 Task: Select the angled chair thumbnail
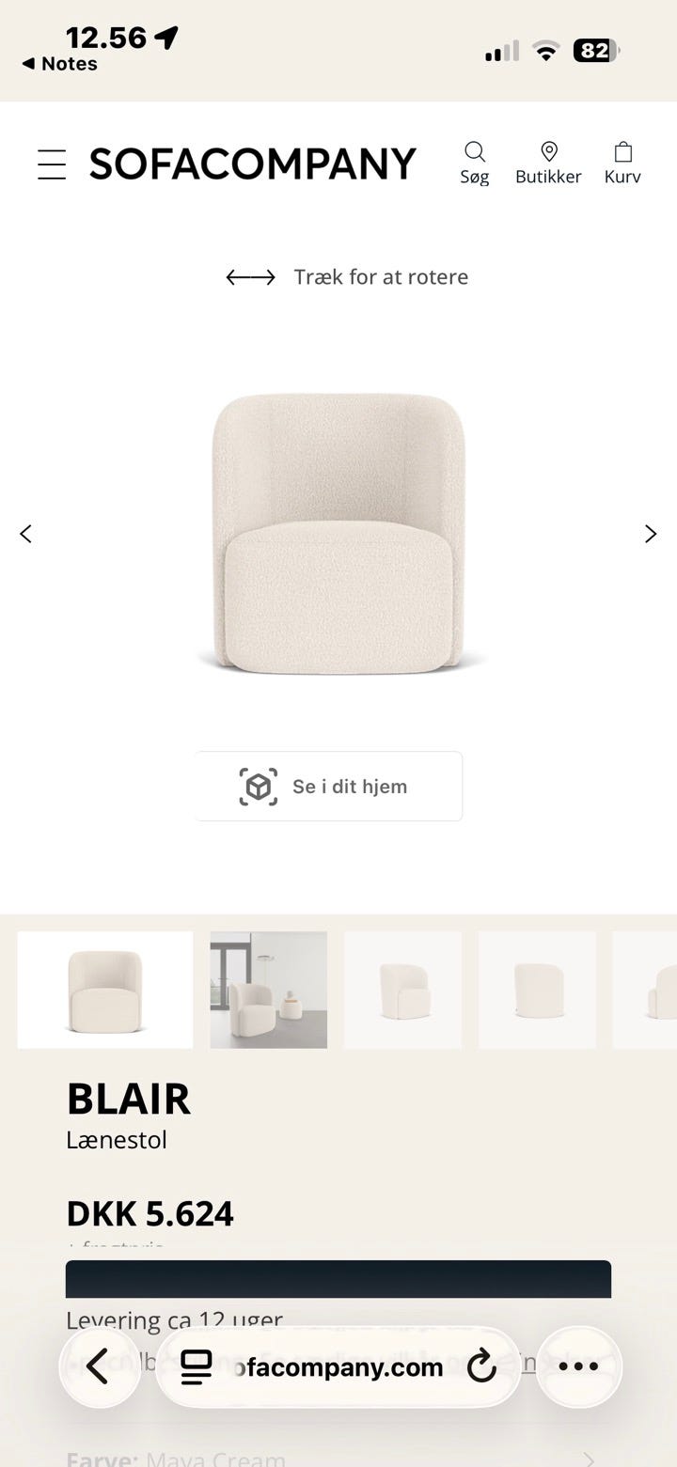[x=402, y=990]
